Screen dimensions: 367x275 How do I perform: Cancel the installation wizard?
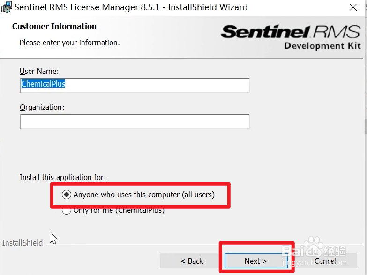tap(325, 261)
